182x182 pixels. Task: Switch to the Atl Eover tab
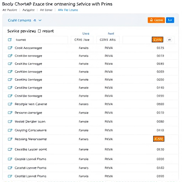click(46, 10)
